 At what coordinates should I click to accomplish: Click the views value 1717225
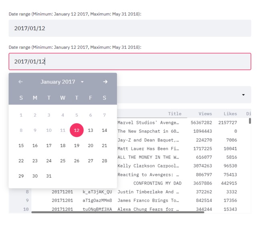(x=202, y=149)
